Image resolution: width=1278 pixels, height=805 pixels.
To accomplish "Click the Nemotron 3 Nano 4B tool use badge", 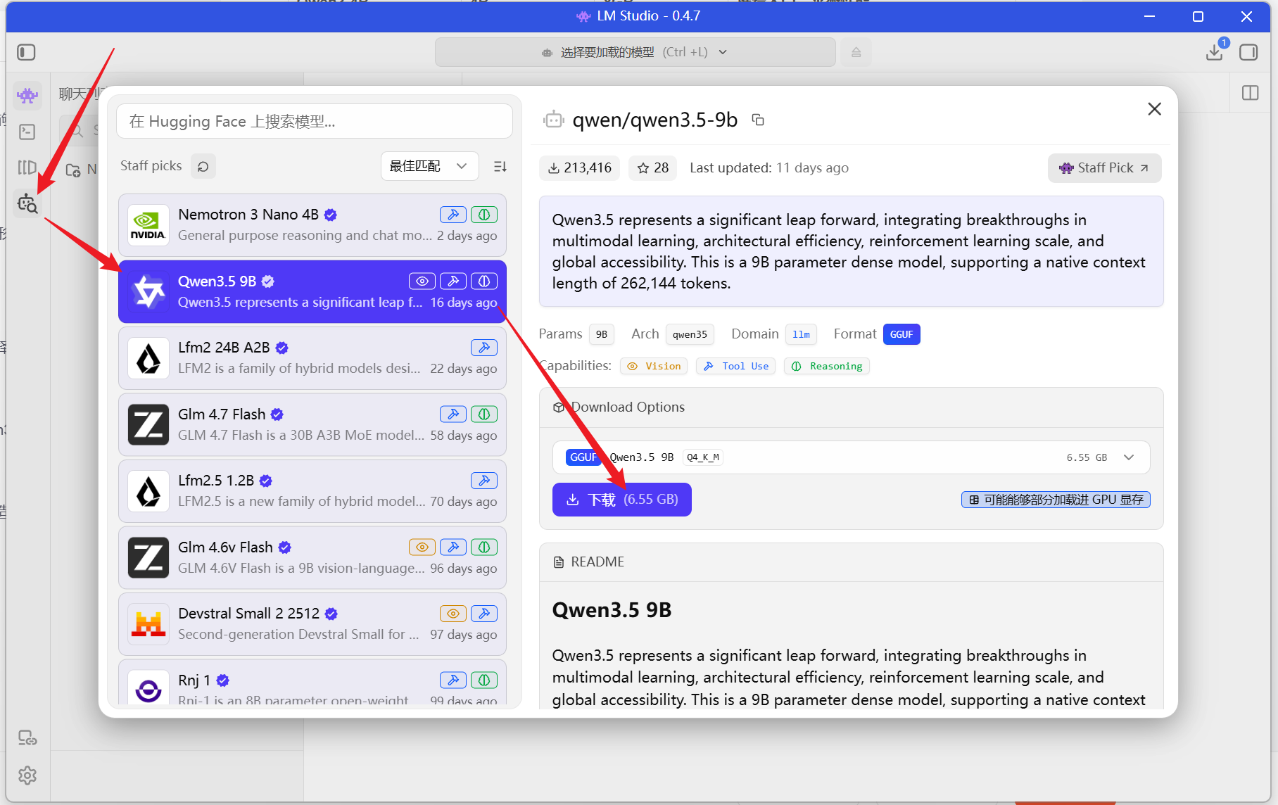I will click(453, 215).
